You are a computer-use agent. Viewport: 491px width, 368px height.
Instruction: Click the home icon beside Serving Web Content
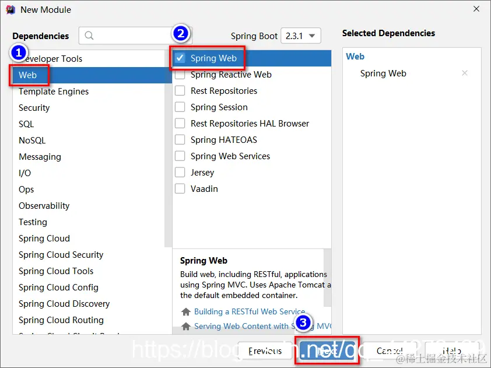(x=186, y=327)
